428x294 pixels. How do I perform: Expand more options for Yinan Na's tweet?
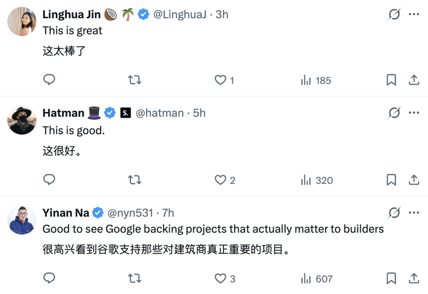coord(414,213)
